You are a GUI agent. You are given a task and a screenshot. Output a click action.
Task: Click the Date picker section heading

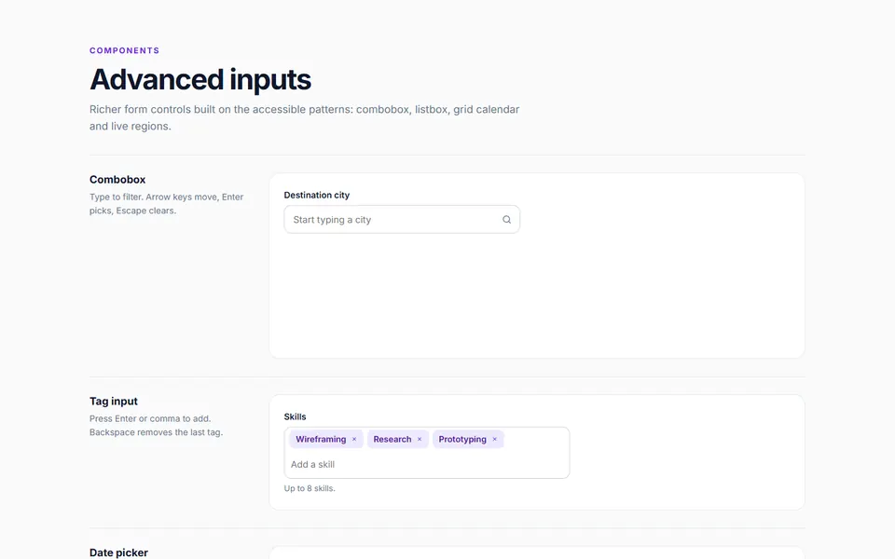click(118, 552)
